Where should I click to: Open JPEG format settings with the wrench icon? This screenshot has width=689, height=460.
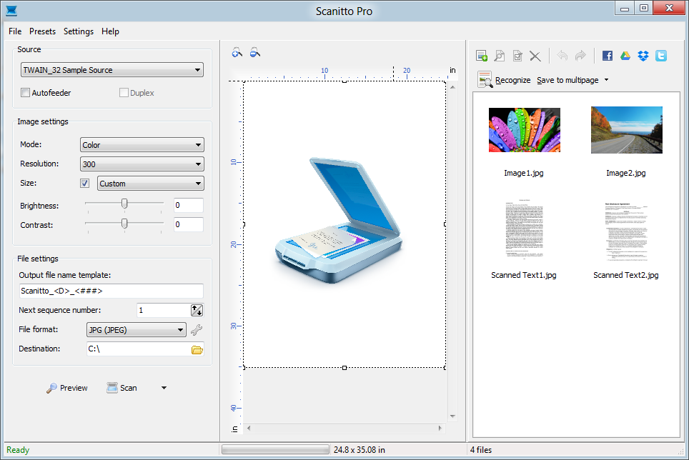197,329
